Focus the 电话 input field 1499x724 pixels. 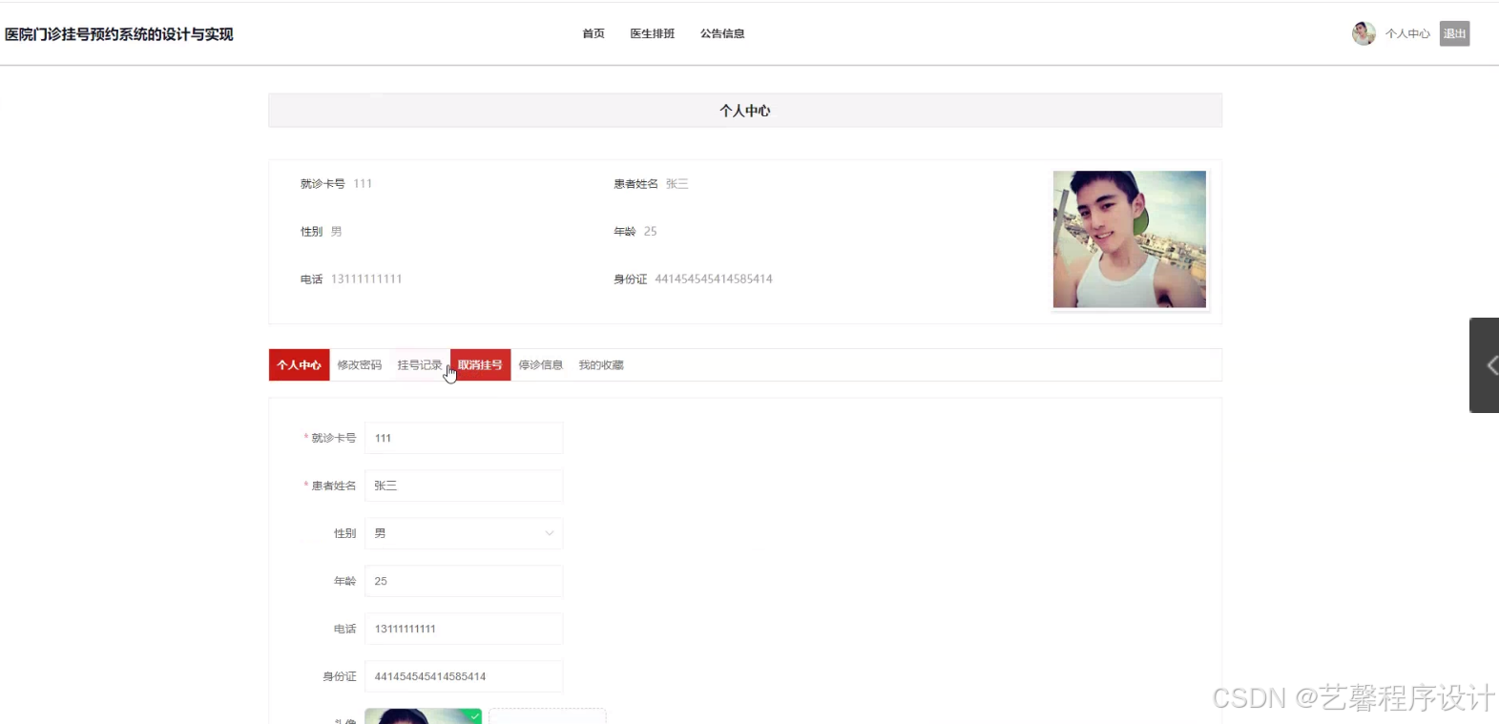point(464,629)
